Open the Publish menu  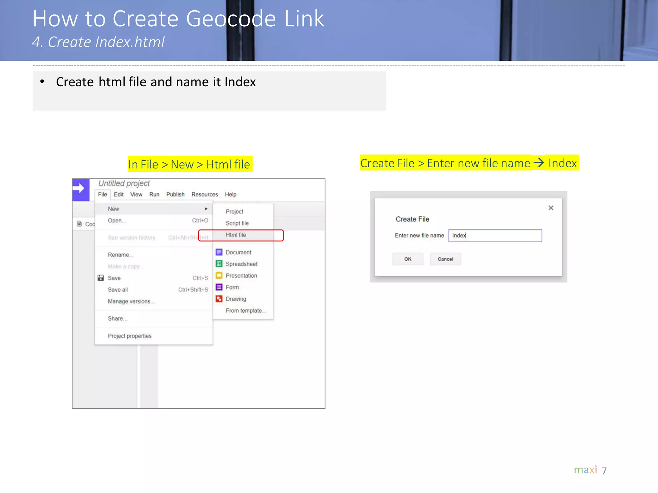(x=175, y=195)
